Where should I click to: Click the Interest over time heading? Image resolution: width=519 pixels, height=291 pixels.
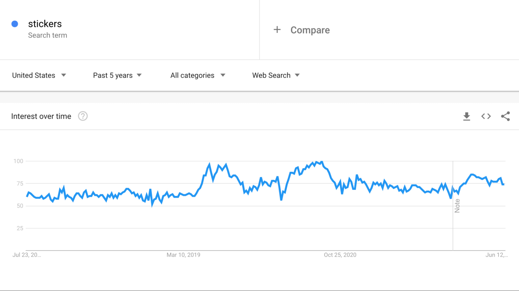[x=41, y=116]
